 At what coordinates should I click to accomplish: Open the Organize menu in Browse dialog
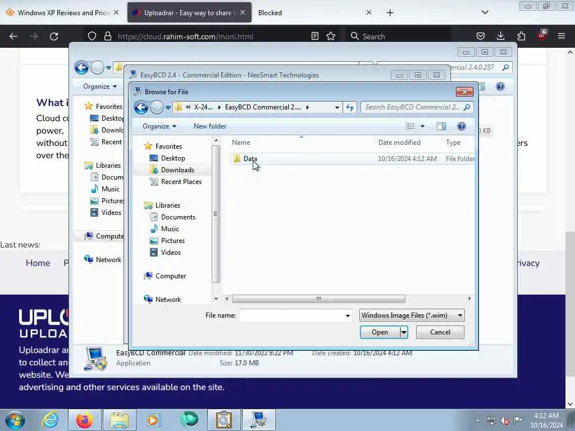click(159, 126)
